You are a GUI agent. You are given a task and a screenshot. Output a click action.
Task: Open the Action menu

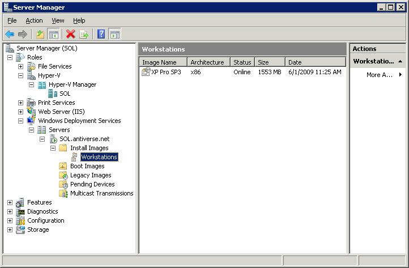[34, 20]
